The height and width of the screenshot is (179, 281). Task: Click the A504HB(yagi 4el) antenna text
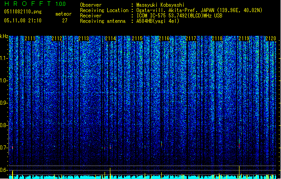point(158,21)
